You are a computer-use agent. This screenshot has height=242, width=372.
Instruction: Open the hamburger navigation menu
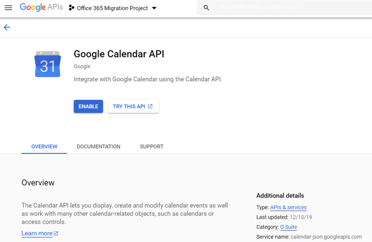coord(9,8)
